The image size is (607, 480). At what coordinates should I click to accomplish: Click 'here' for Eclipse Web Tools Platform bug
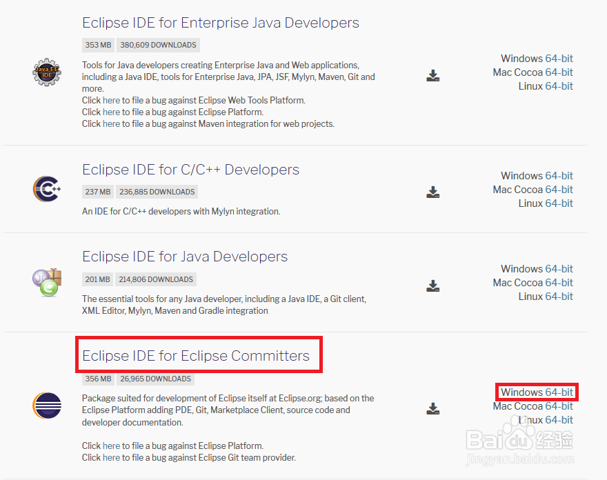point(112,100)
